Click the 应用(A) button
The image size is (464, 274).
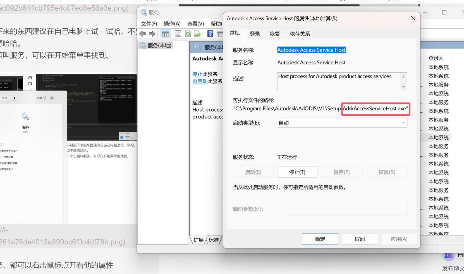pos(399,239)
